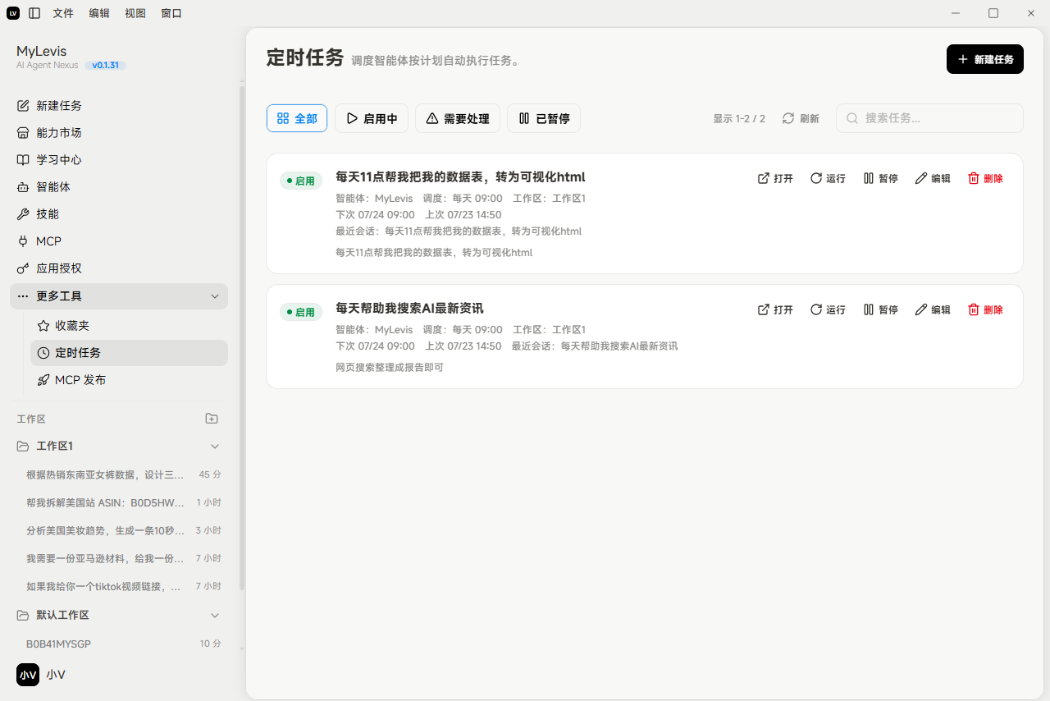Open task title 每天帮助我搜索AI最新资讯

click(x=409, y=308)
